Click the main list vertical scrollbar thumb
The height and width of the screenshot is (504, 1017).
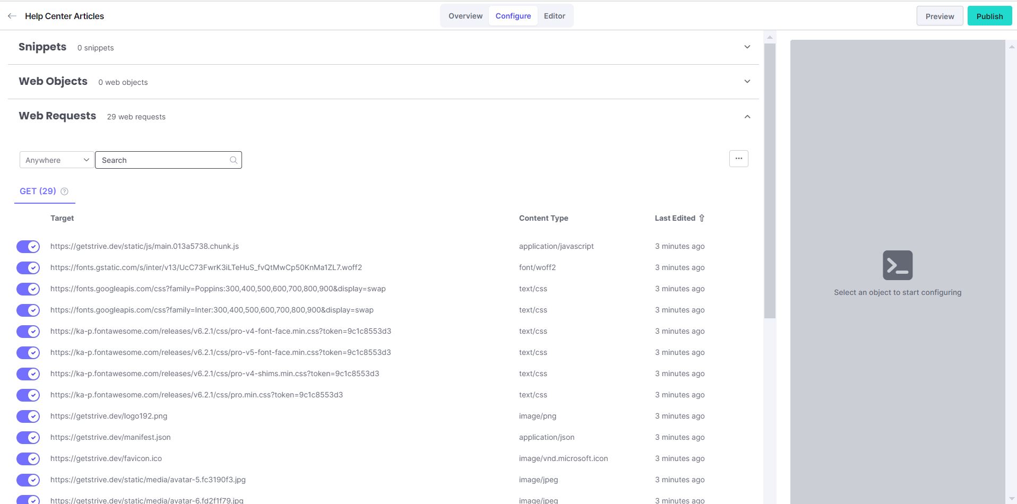[x=770, y=180]
